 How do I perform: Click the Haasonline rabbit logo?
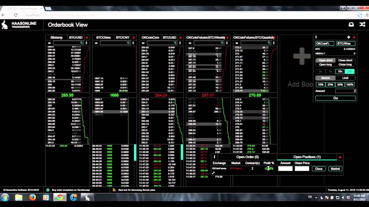[5, 25]
